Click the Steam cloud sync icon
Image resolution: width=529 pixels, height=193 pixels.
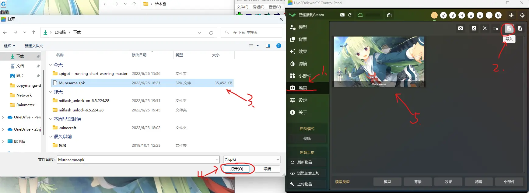click(x=360, y=15)
